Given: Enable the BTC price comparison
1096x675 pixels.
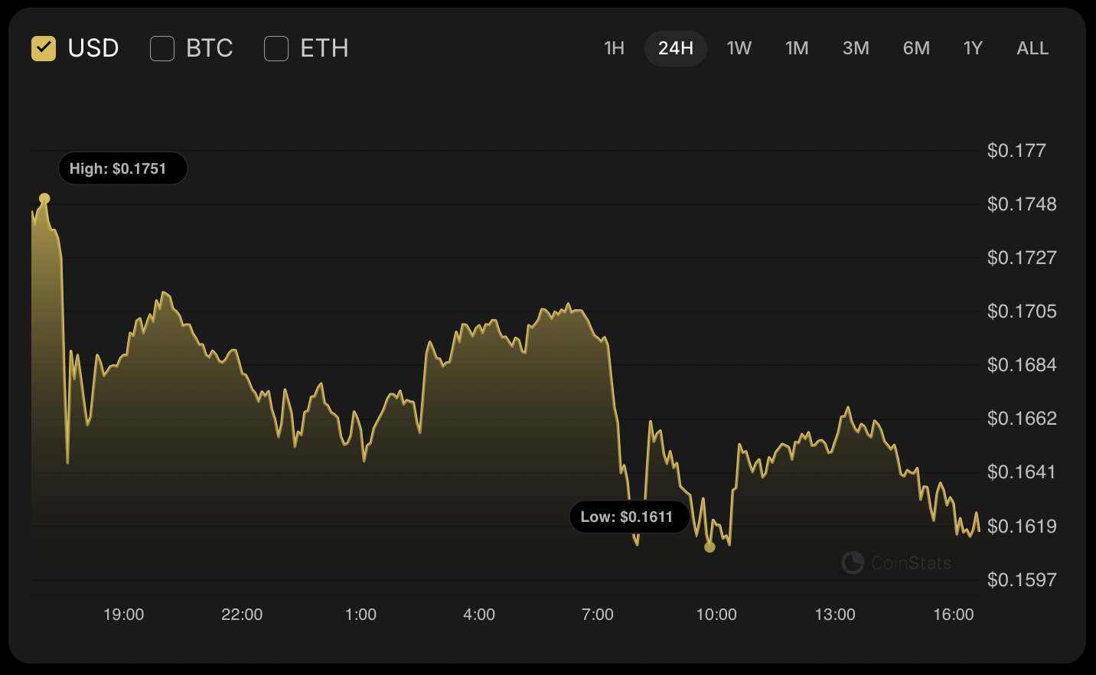Looking at the screenshot, I should click(161, 47).
